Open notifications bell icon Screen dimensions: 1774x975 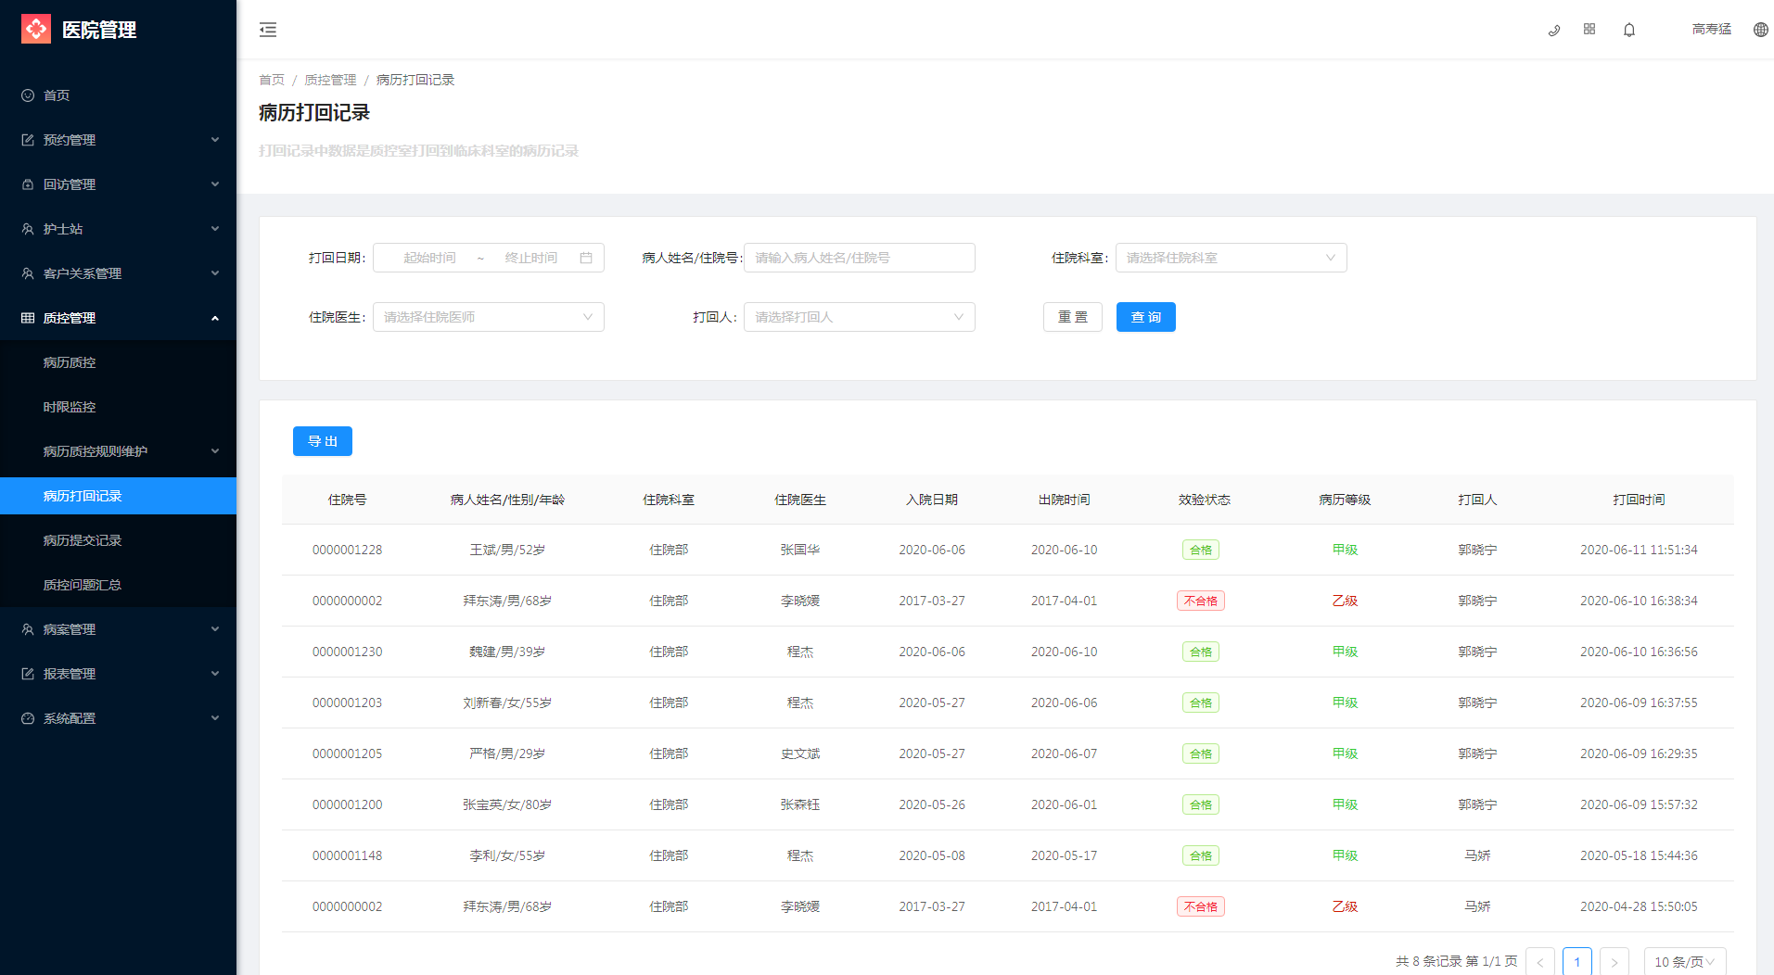1629,30
